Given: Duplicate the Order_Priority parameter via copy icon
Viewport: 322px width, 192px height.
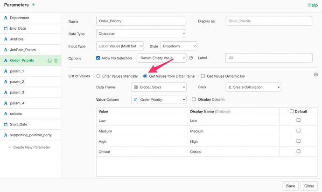Looking at the screenshot, I should point(49,60).
